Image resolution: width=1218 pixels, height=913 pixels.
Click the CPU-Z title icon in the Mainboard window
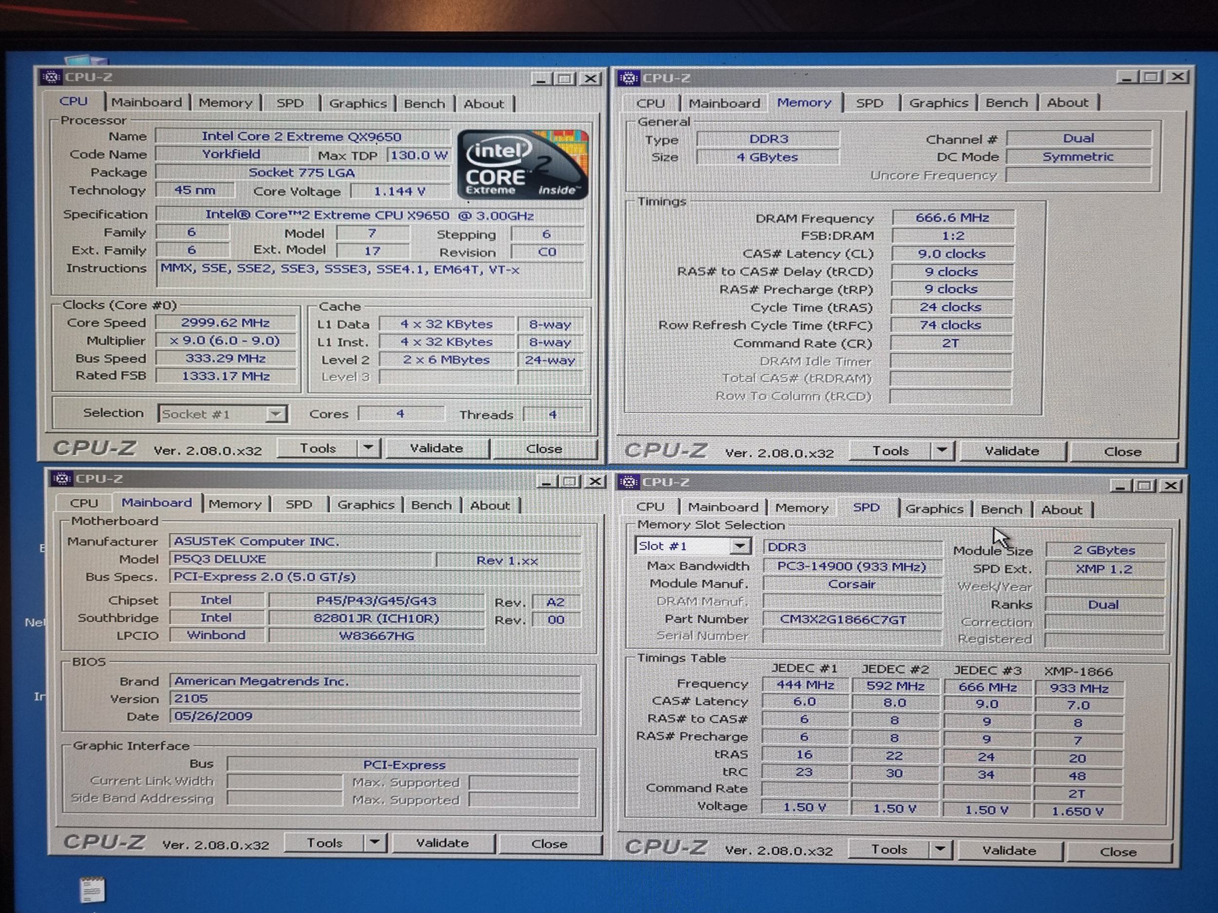point(62,479)
